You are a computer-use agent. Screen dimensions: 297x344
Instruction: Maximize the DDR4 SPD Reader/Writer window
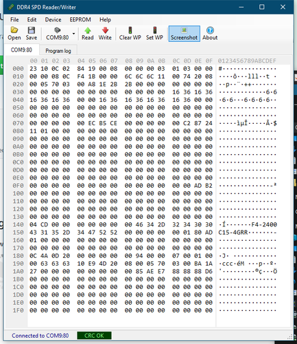click(262, 7)
